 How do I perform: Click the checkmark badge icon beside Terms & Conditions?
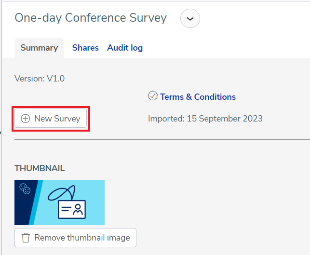(153, 95)
